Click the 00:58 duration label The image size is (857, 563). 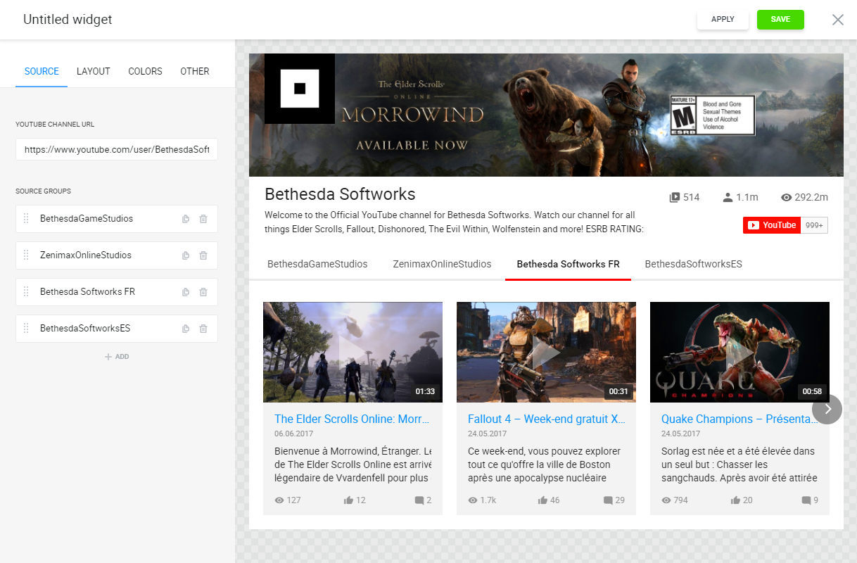point(812,391)
